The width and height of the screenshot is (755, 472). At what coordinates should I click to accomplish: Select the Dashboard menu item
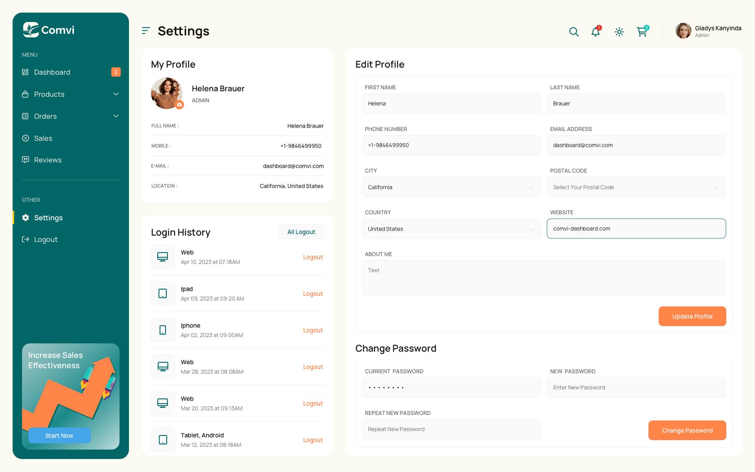click(x=52, y=72)
